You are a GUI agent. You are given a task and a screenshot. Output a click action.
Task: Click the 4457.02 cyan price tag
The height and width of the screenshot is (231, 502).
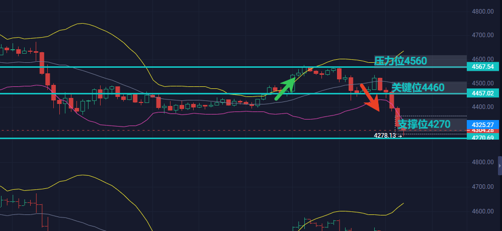[x=483, y=93]
